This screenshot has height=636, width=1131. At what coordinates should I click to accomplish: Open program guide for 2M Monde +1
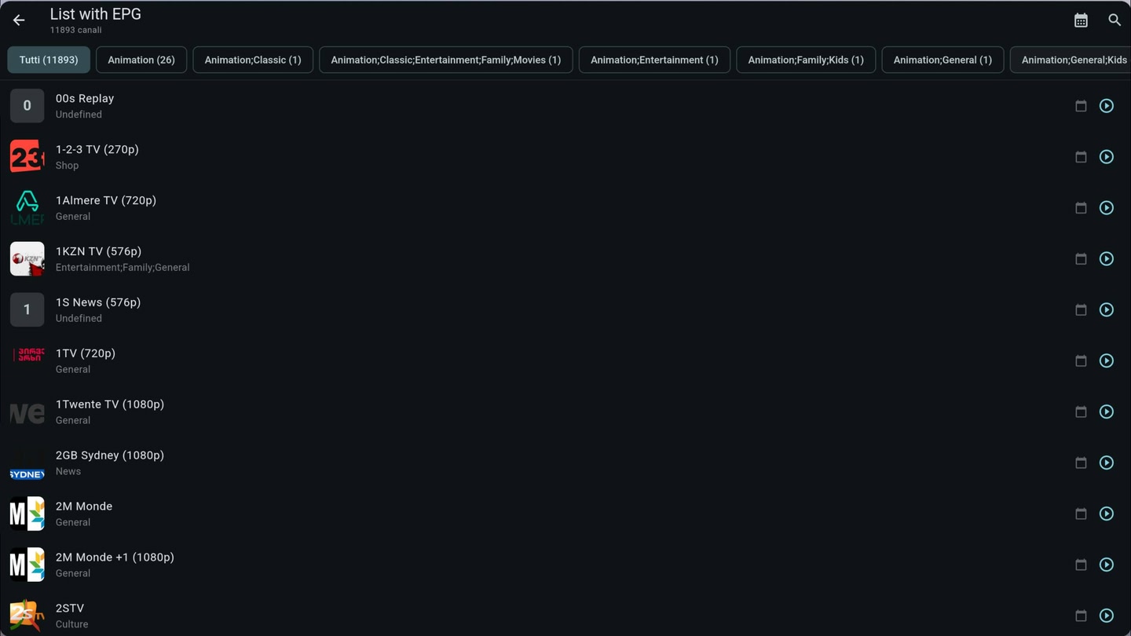pyautogui.click(x=1081, y=565)
